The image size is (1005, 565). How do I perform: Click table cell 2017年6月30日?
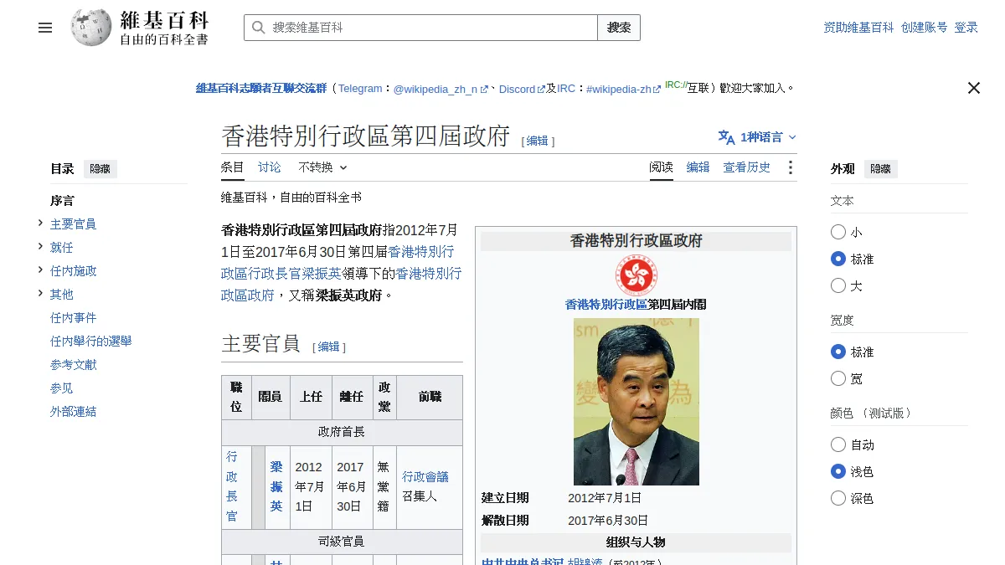click(352, 487)
